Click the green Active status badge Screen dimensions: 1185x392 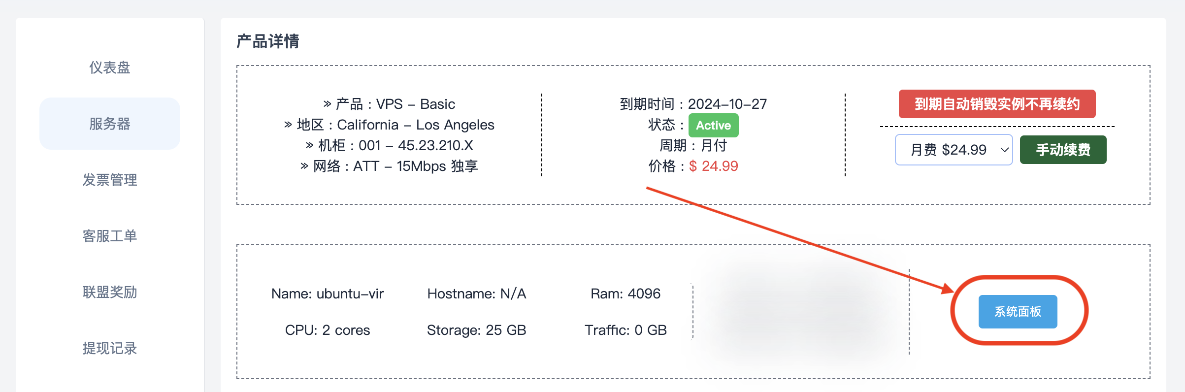click(x=713, y=125)
